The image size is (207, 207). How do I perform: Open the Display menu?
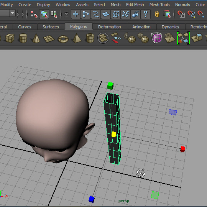[43, 5]
